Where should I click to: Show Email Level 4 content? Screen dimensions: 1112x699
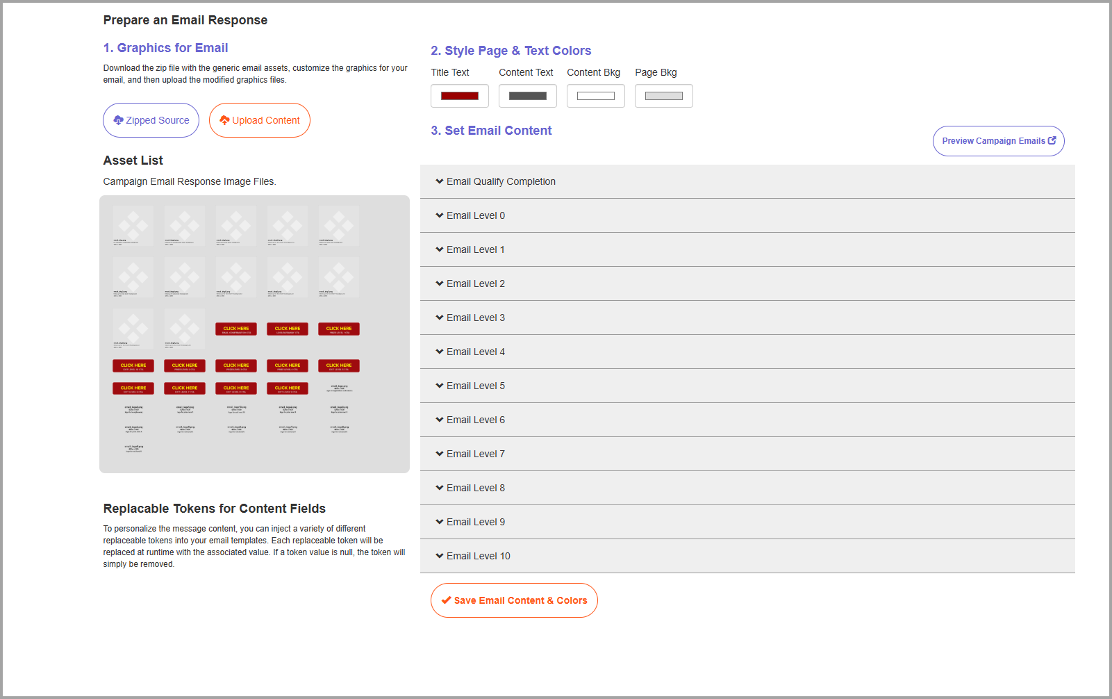pyautogui.click(x=747, y=352)
